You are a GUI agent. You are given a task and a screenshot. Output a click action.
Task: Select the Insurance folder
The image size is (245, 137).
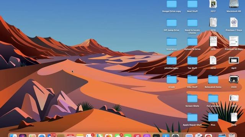pyautogui.click(x=171, y=42)
